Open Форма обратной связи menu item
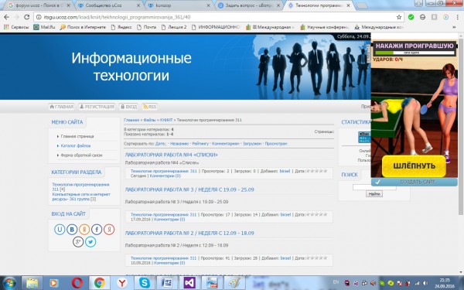The height and width of the screenshot is (290, 464). pyautogui.click(x=81, y=155)
